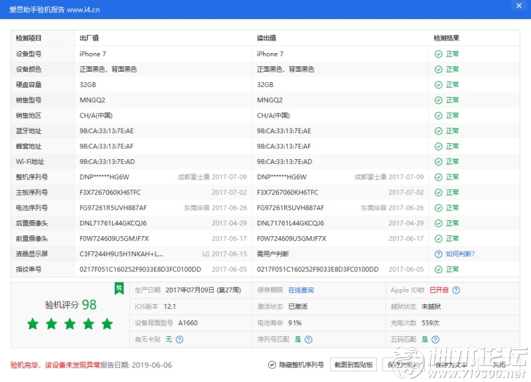The width and height of the screenshot is (531, 382).
Task: Click the 检测项目 column header
Action: coord(29,38)
